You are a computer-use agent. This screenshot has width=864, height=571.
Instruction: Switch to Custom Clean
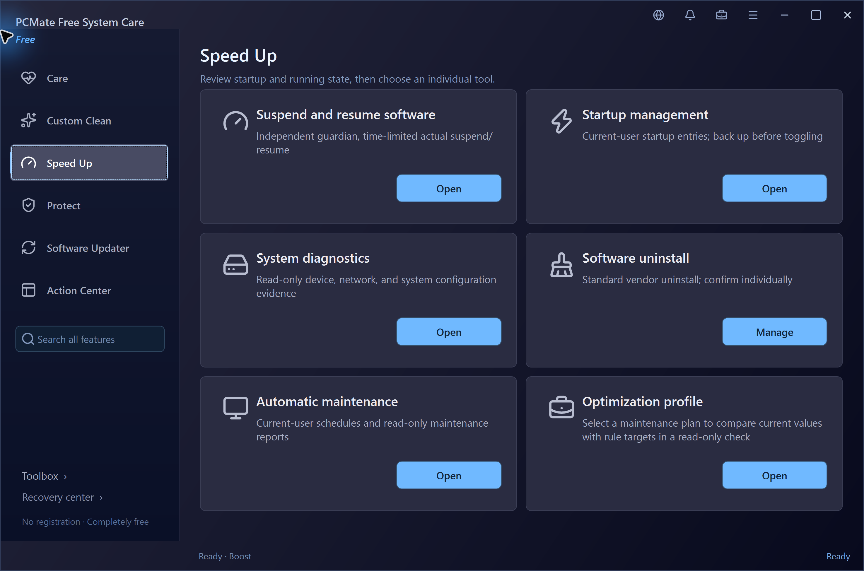(90, 121)
